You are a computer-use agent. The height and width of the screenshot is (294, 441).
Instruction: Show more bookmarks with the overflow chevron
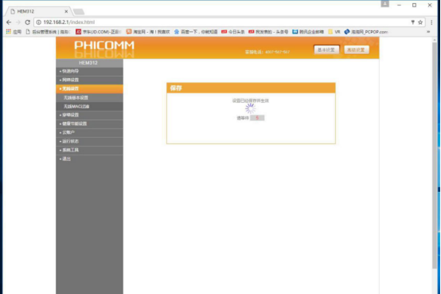pyautogui.click(x=428, y=32)
